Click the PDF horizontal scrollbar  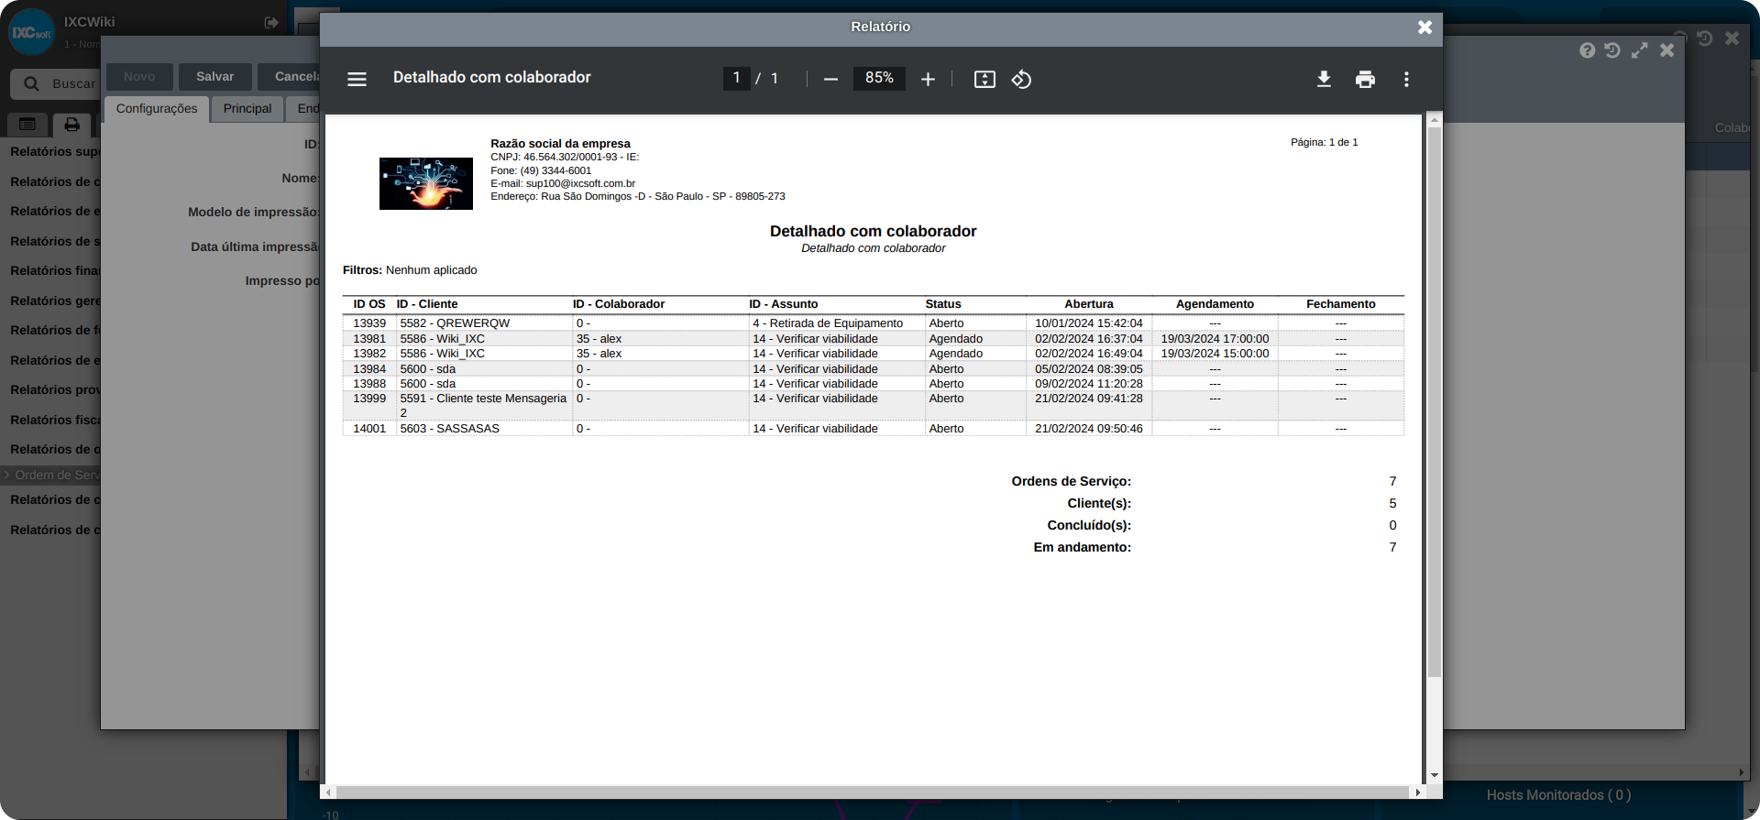[x=871, y=792]
